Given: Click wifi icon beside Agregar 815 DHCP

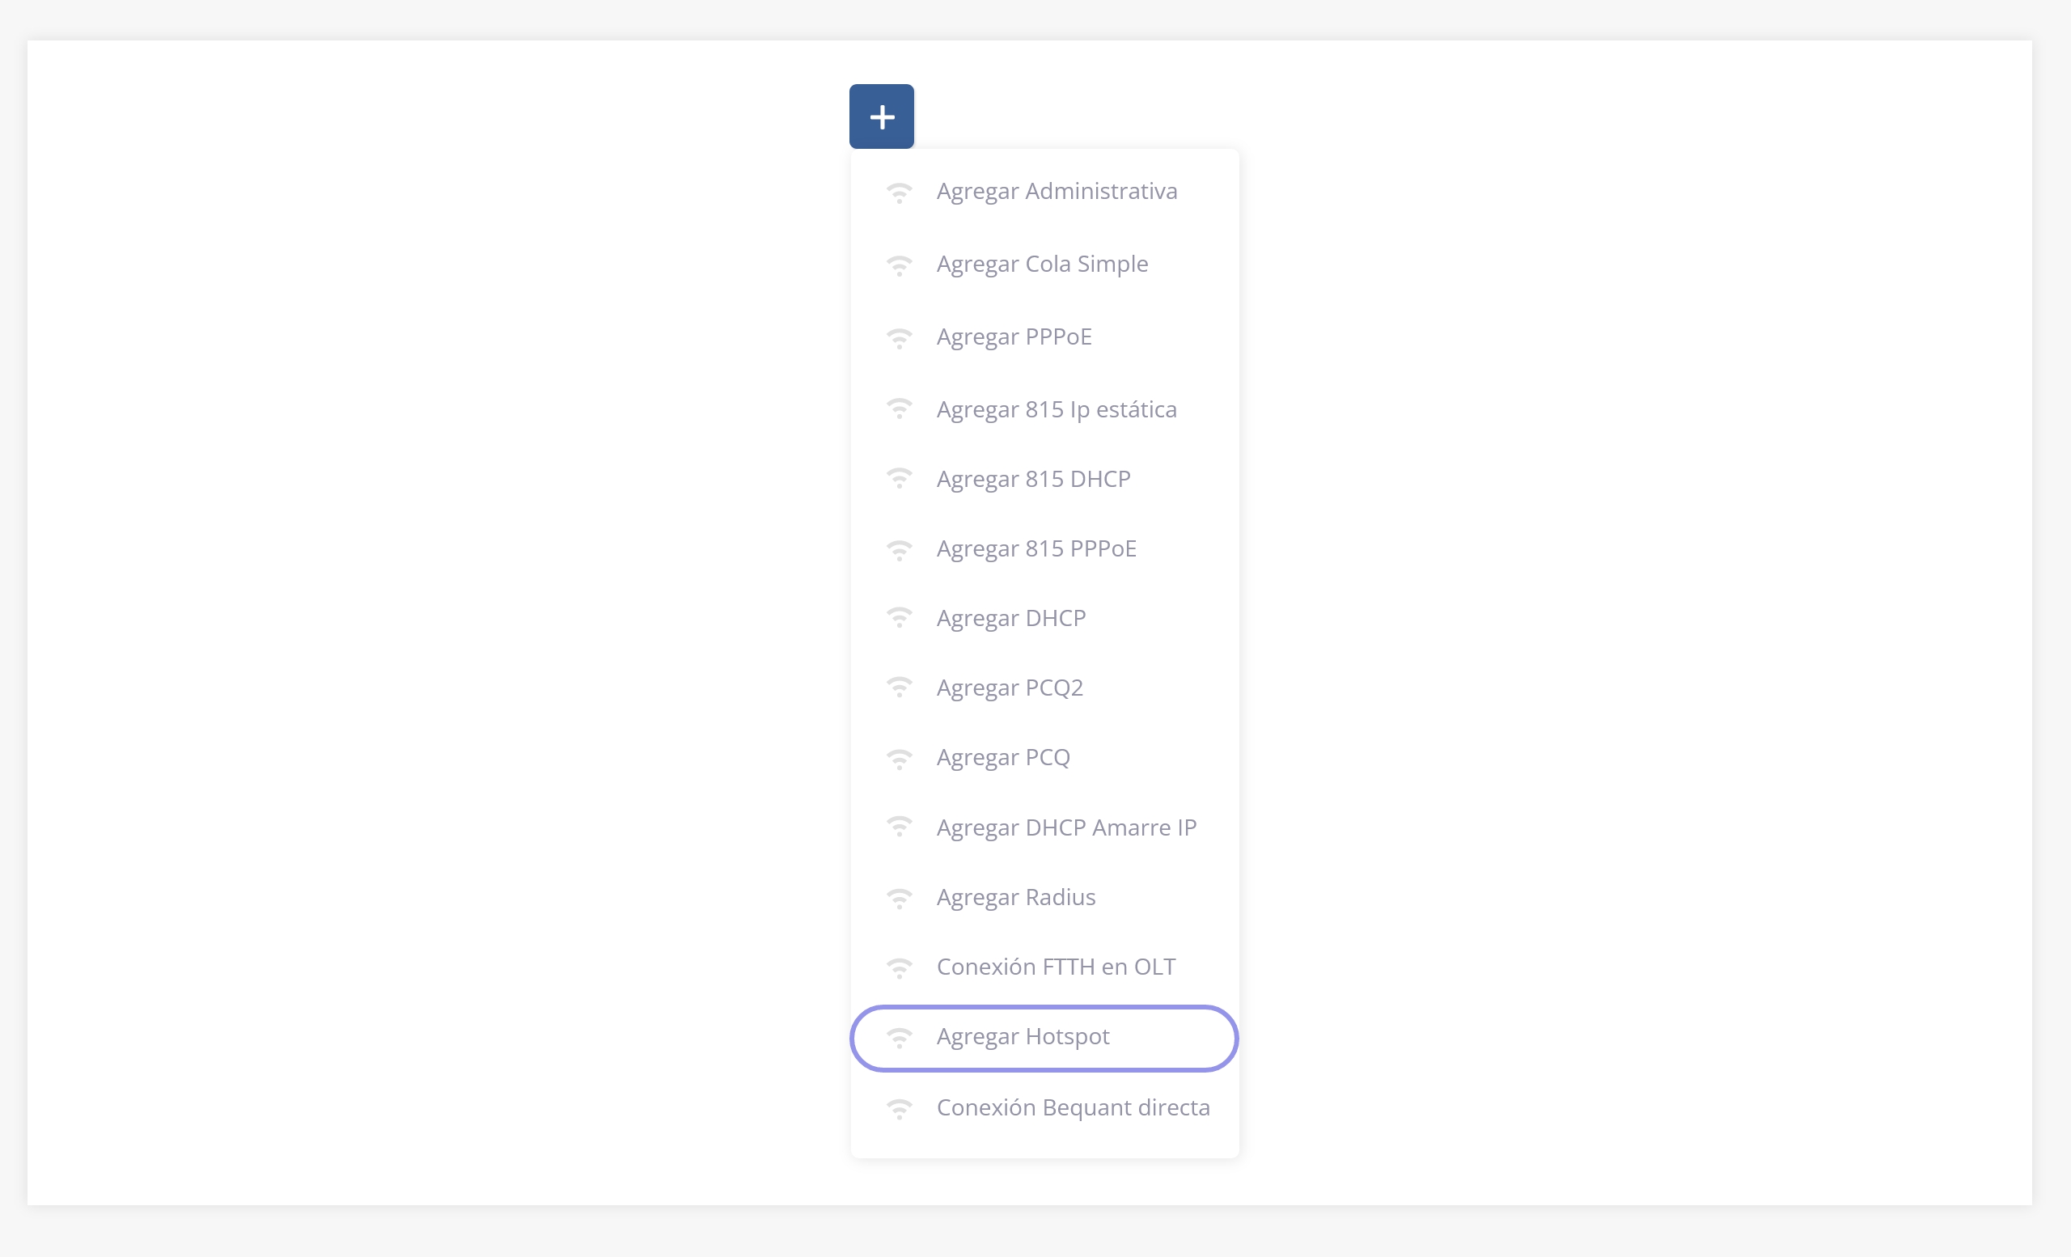Looking at the screenshot, I should click(x=899, y=480).
